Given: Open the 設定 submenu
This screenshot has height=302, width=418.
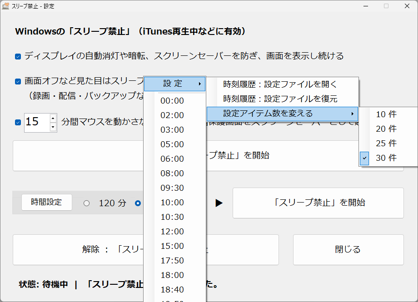Looking at the screenshot, I should pyautogui.click(x=175, y=84).
